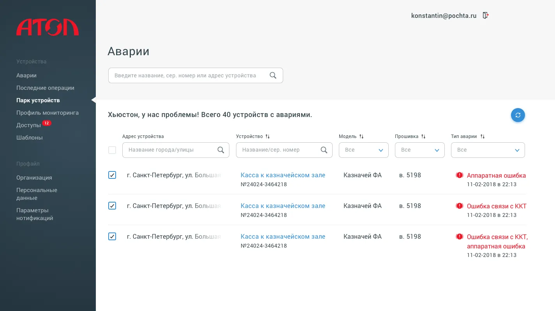Click the red 12 badge beside Доступы
The height and width of the screenshot is (311, 555).
point(47,123)
